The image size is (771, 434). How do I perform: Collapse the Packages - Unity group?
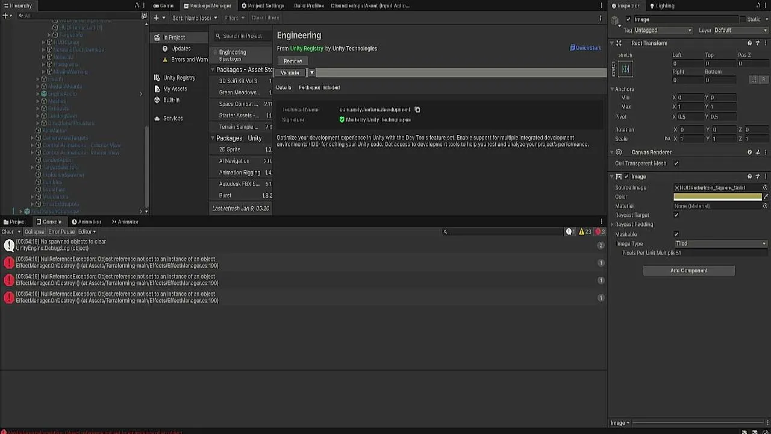coord(213,139)
